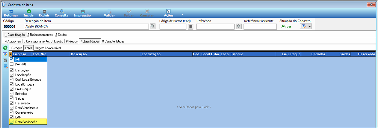Click the greyed-out Cancelar button
The image size is (378, 128).
147,13
